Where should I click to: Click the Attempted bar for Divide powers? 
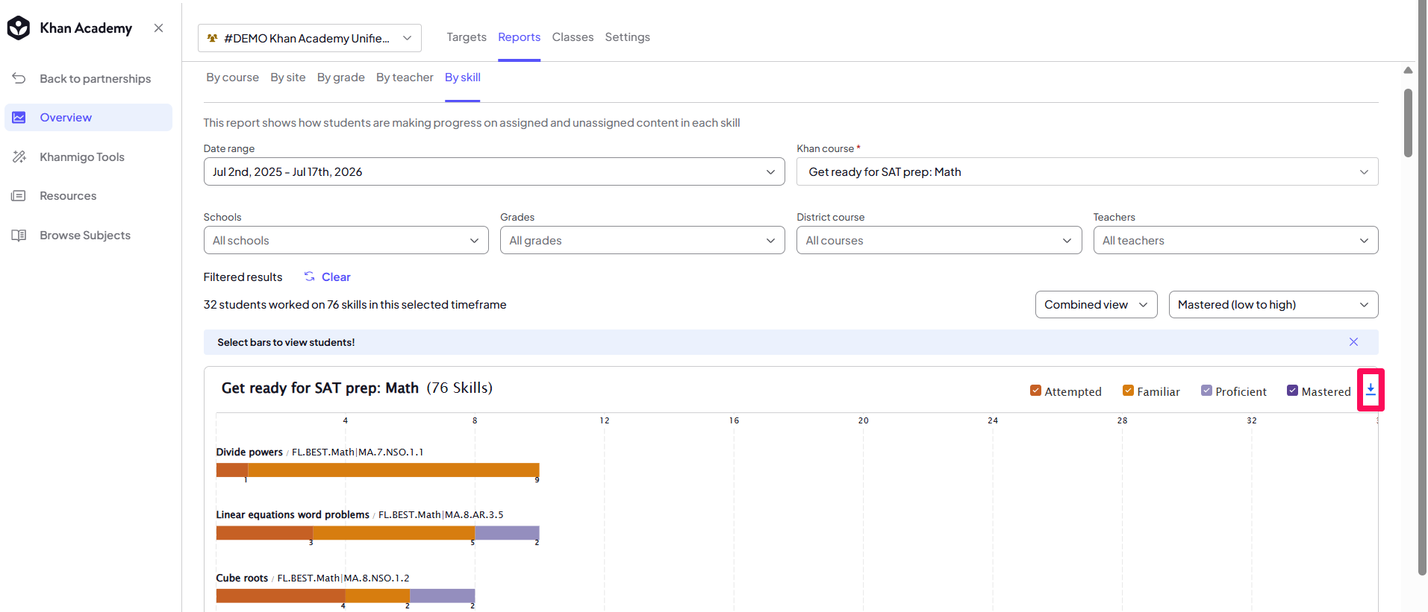[232, 470]
